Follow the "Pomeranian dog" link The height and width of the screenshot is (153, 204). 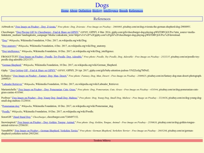click(11, 106)
